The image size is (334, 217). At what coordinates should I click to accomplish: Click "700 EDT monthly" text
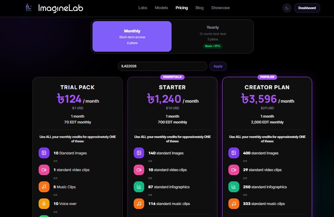[x=172, y=122]
